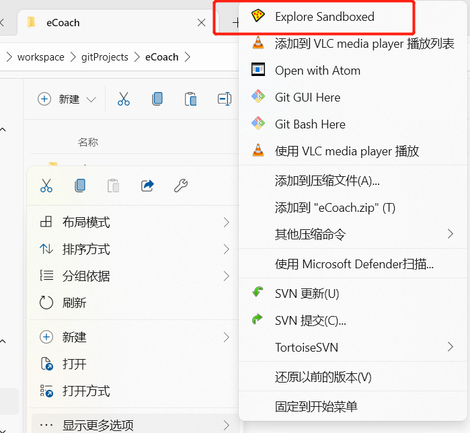The image size is (470, 433).
Task: Select the eCoach tab
Action: coord(118,23)
